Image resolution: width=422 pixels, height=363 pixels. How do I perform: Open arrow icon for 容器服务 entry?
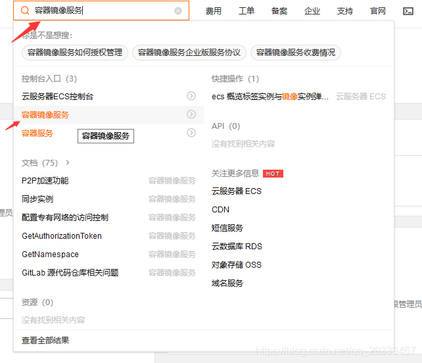(191, 132)
